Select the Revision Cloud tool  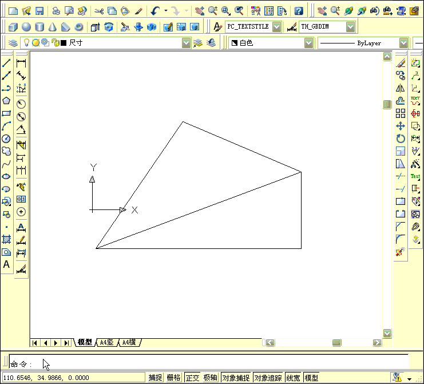(6, 151)
